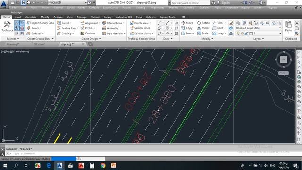Click the Corridor tool
Viewport: 302px width, 170px height.
click(x=88, y=34)
